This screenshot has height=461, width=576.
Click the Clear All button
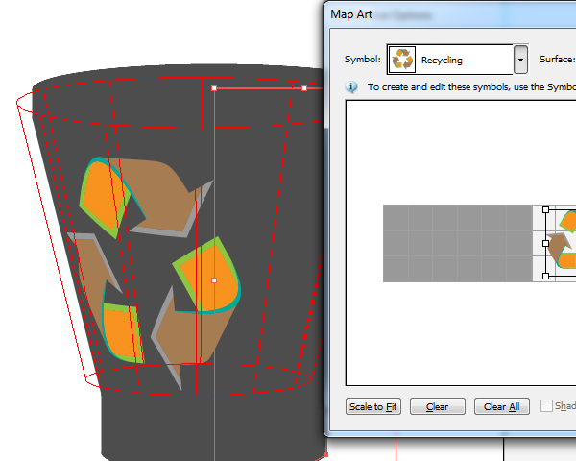coord(502,406)
